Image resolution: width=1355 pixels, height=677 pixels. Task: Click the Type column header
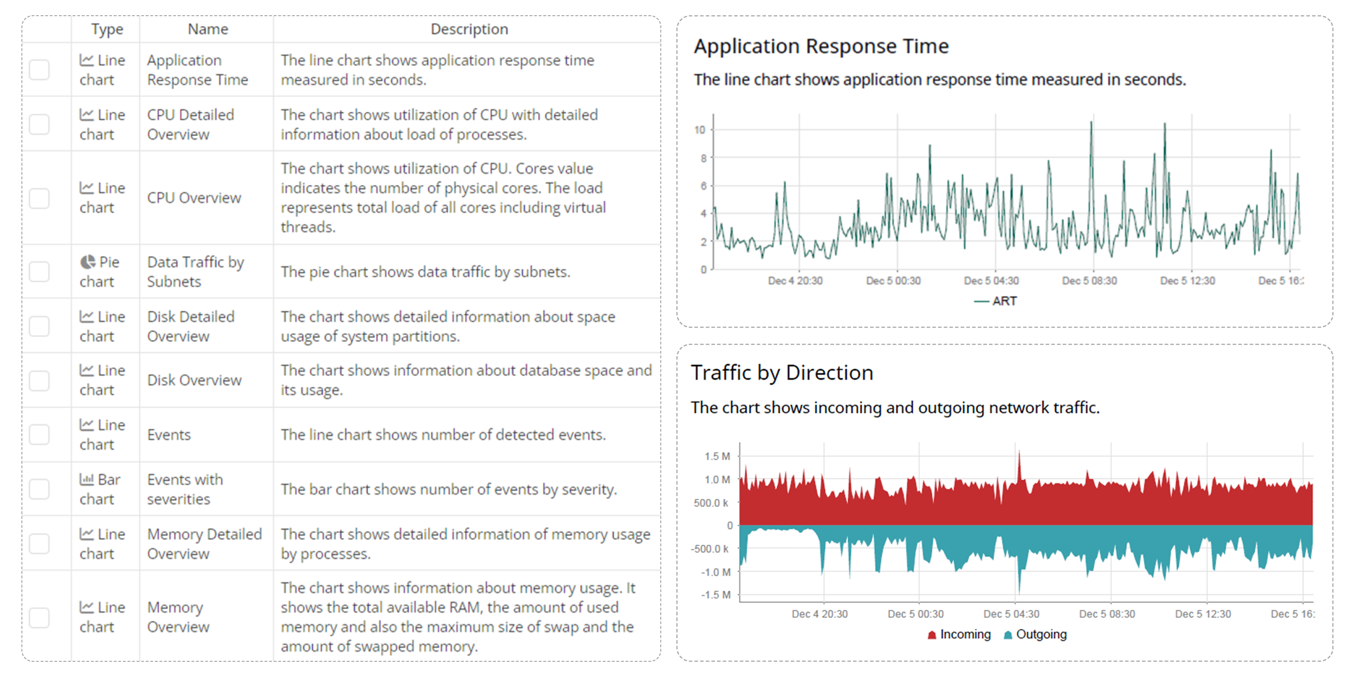107,29
